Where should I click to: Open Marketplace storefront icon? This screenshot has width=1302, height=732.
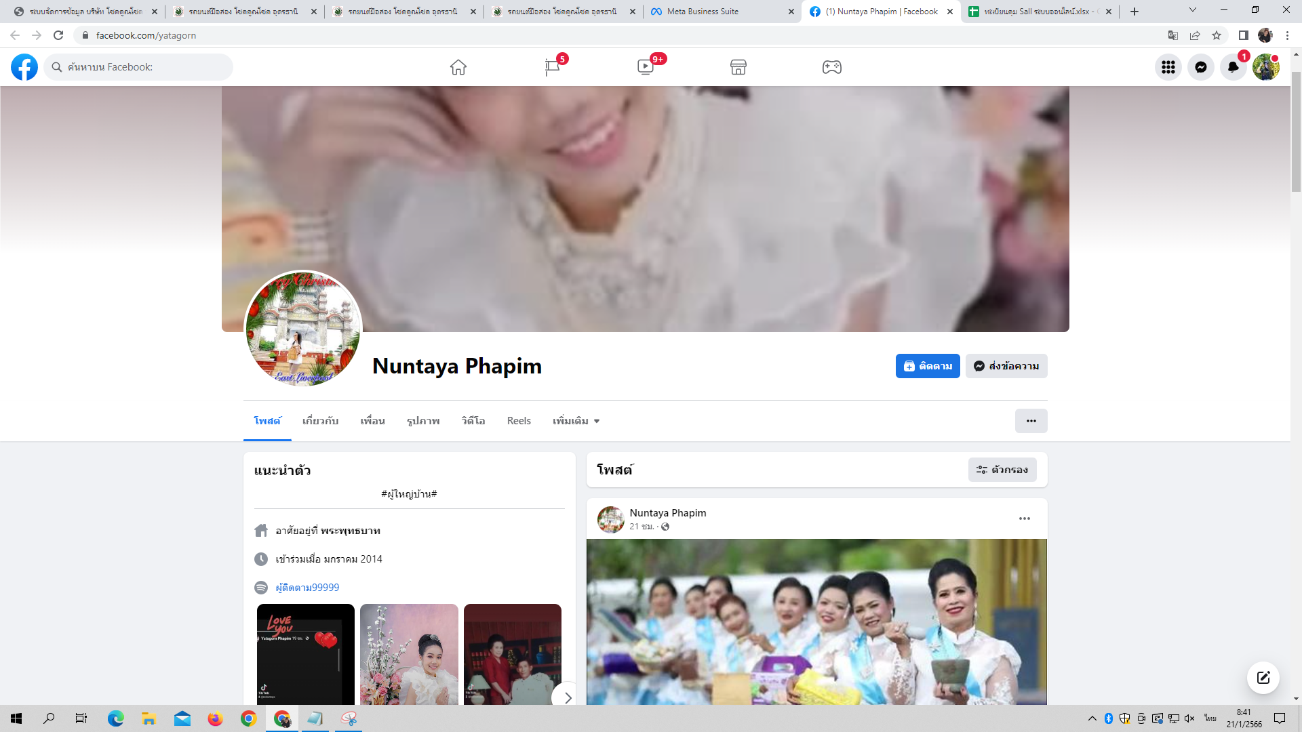738,67
